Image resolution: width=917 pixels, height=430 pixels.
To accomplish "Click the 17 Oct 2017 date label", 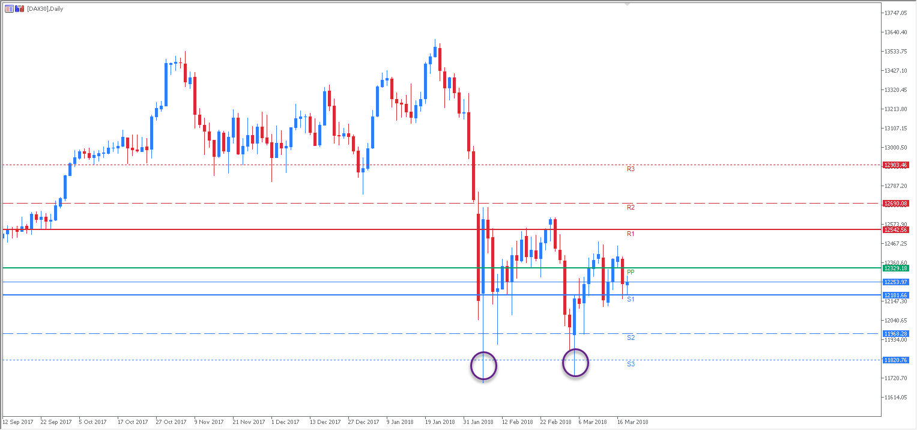I will [x=133, y=422].
